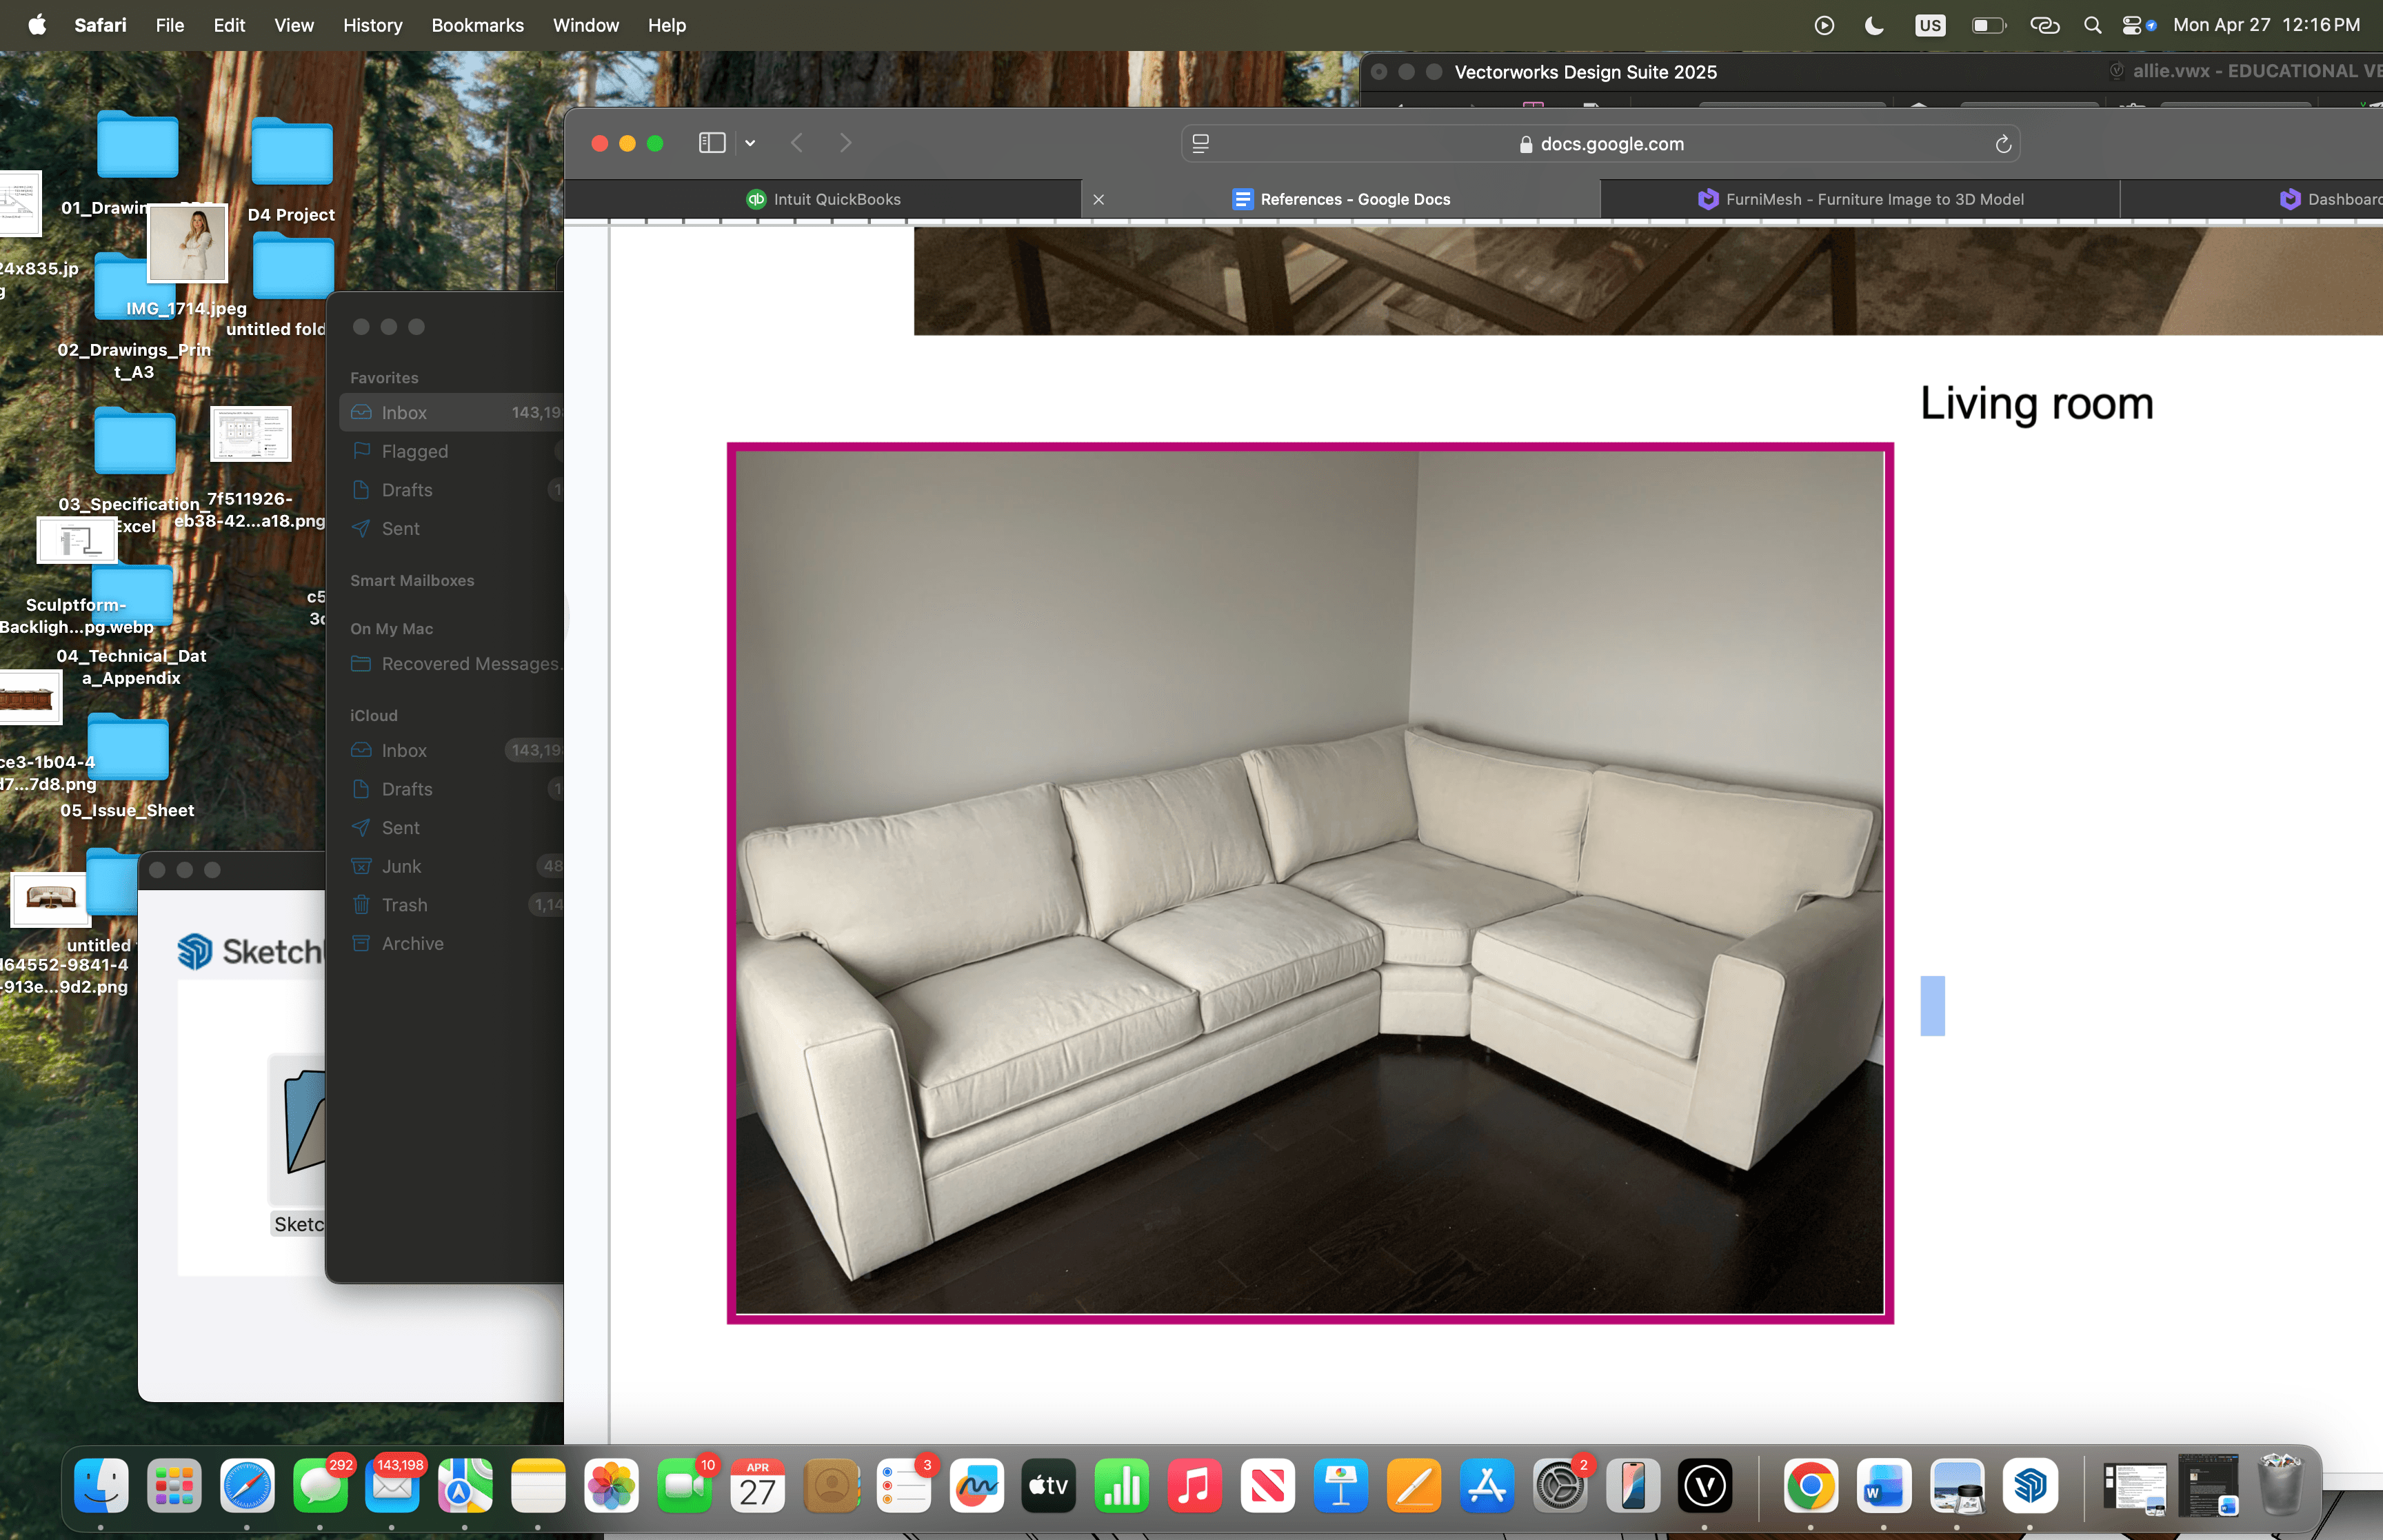Open Recovered Messages mailbox in Mail
Viewport: 2383px width, 1540px height.
(x=451, y=664)
